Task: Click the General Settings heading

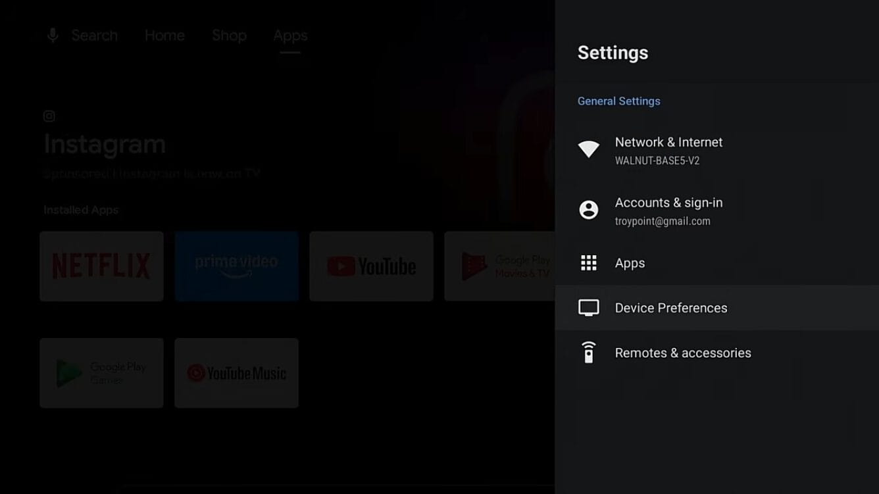Action: [x=618, y=101]
